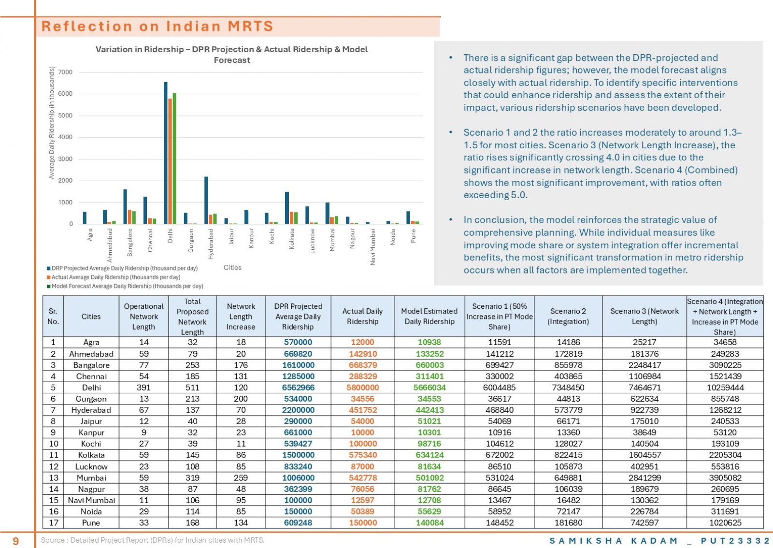
Task: Select the 'Ahmedabad' cell in the table
Action: [x=91, y=354]
